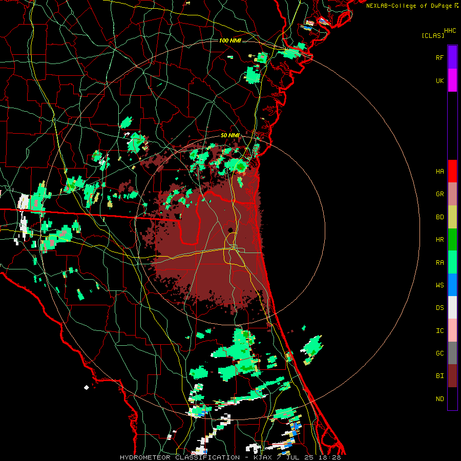The image size is (461, 461).
Task: Pick the dark green HR legend swatch
Action: (x=452, y=240)
